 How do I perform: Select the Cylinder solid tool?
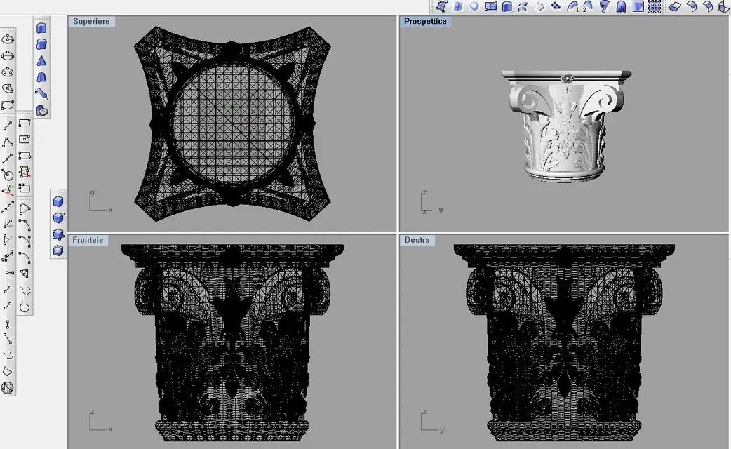coord(41,29)
